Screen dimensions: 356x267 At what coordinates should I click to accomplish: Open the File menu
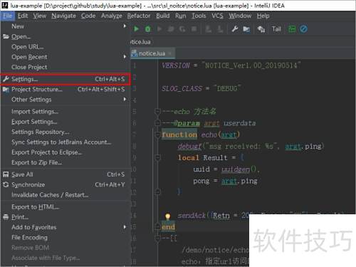tap(8, 16)
